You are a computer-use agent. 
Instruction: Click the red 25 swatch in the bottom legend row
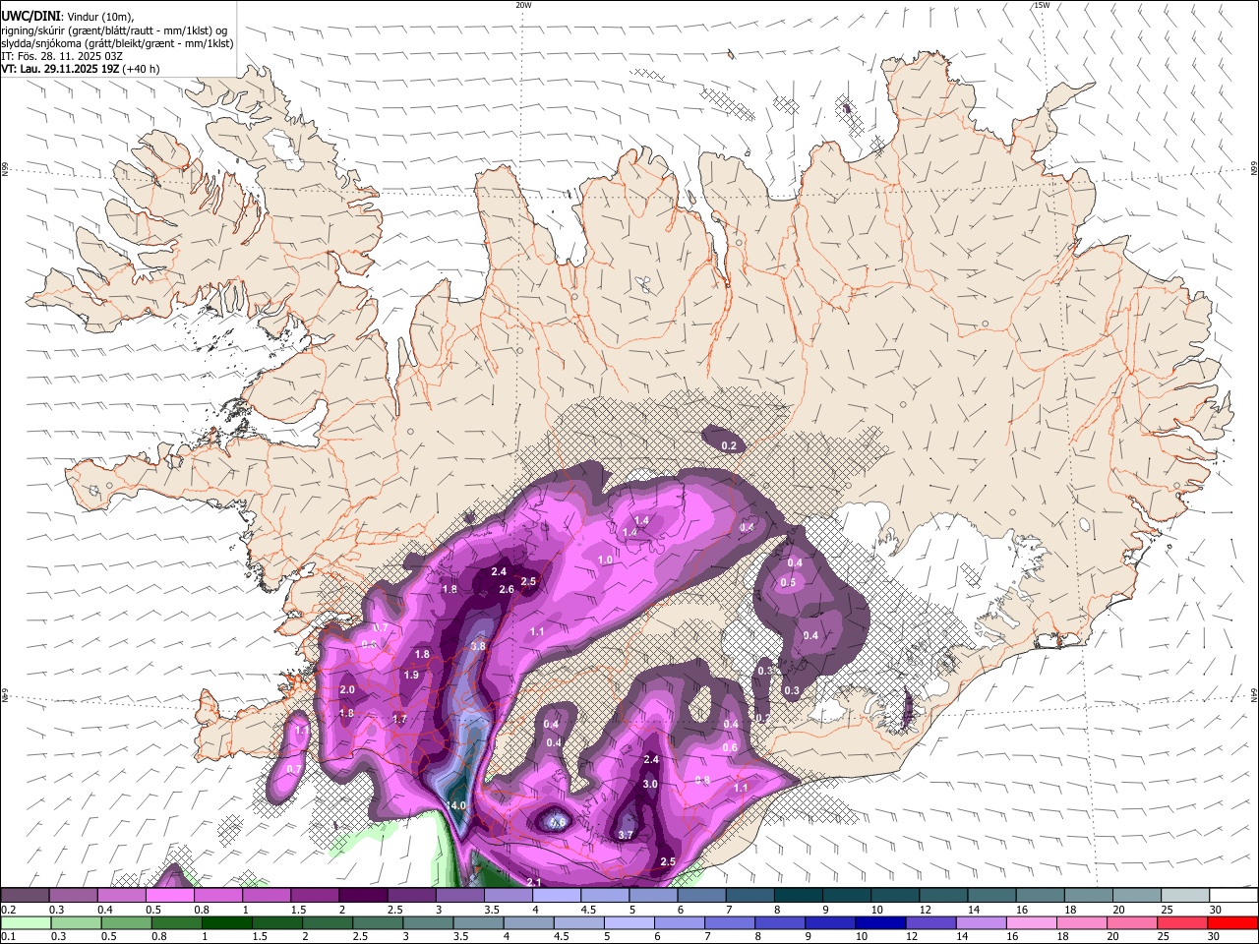(1183, 923)
